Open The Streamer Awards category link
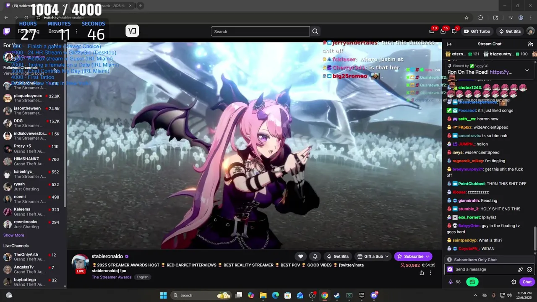The image size is (537, 302). pyautogui.click(x=112, y=277)
